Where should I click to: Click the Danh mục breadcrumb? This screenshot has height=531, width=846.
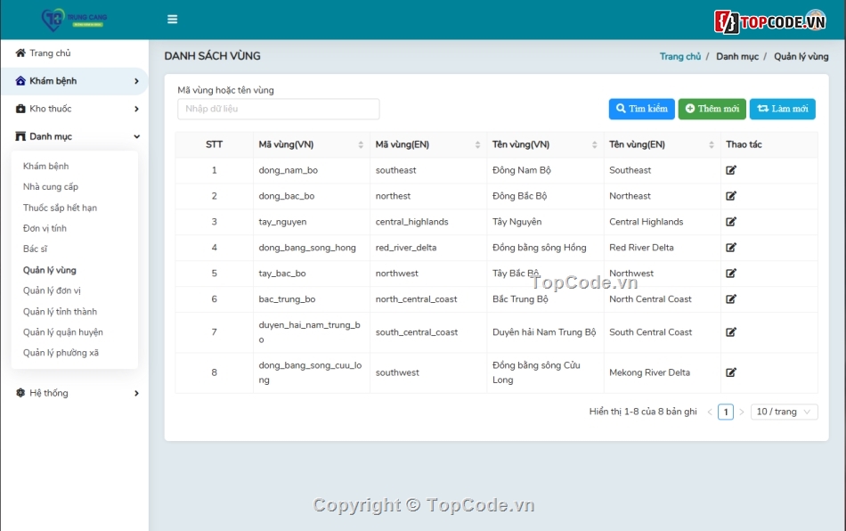pos(737,56)
